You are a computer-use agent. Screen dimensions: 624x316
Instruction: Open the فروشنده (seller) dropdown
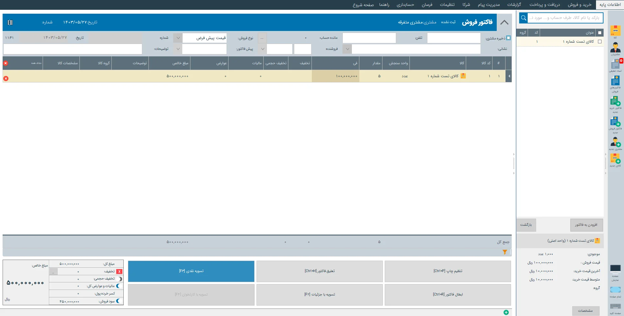(x=347, y=49)
